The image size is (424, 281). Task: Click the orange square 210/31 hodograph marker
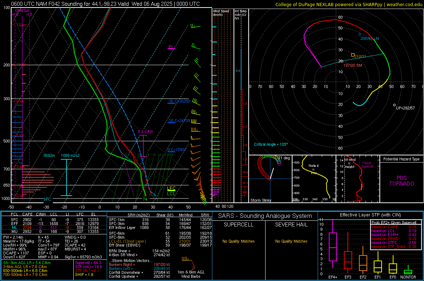click(352, 55)
